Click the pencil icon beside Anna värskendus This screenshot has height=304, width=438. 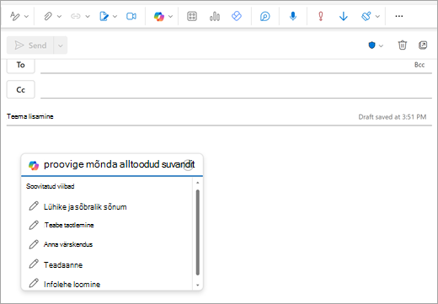tap(34, 244)
